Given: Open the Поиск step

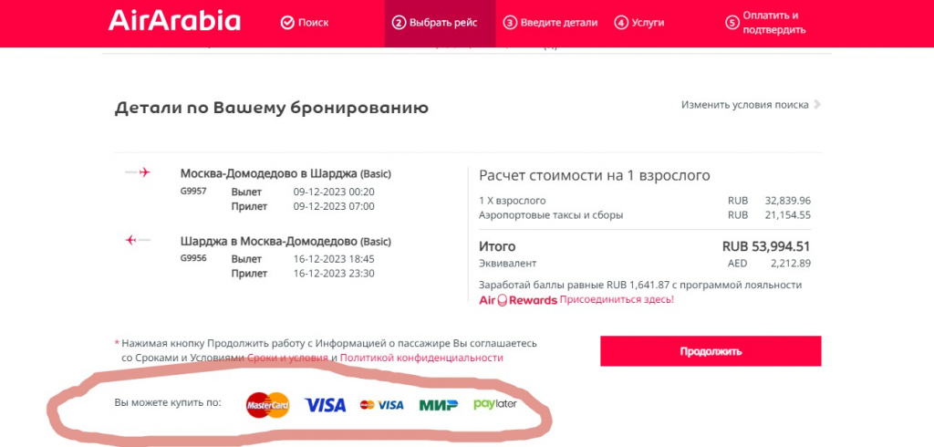Looking at the screenshot, I should coord(305,23).
